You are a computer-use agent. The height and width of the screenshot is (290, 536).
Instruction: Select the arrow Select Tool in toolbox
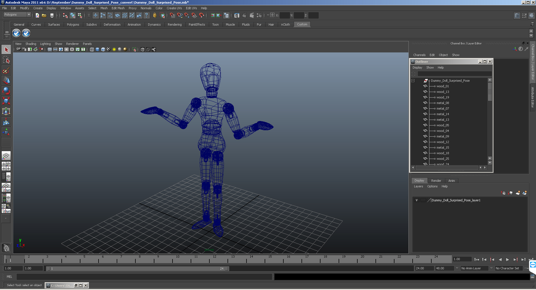point(6,50)
